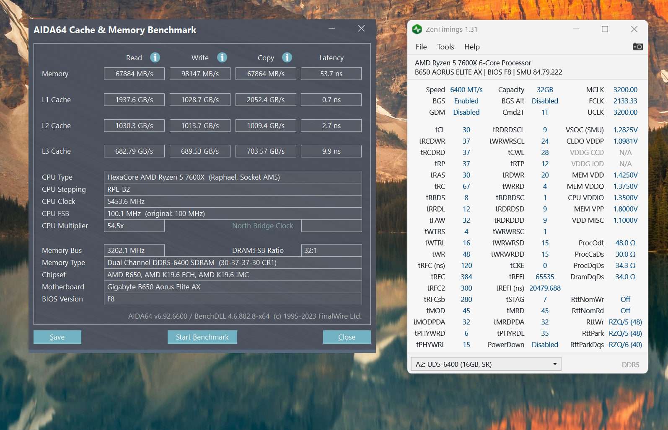Click the tCL value 30
The width and height of the screenshot is (668, 430).
coord(466,130)
